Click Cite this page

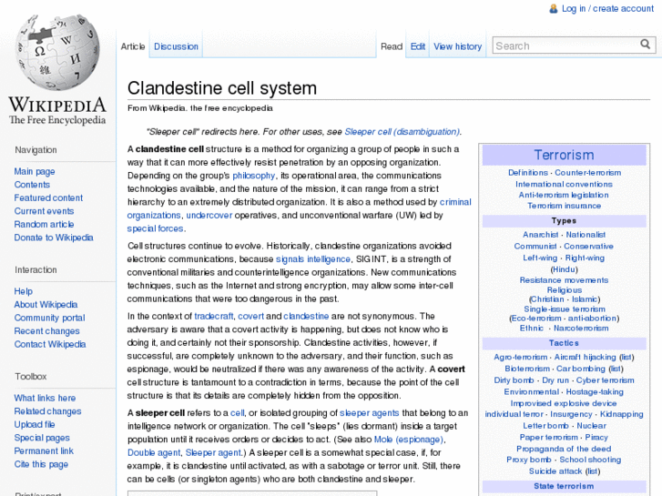pyautogui.click(x=41, y=464)
